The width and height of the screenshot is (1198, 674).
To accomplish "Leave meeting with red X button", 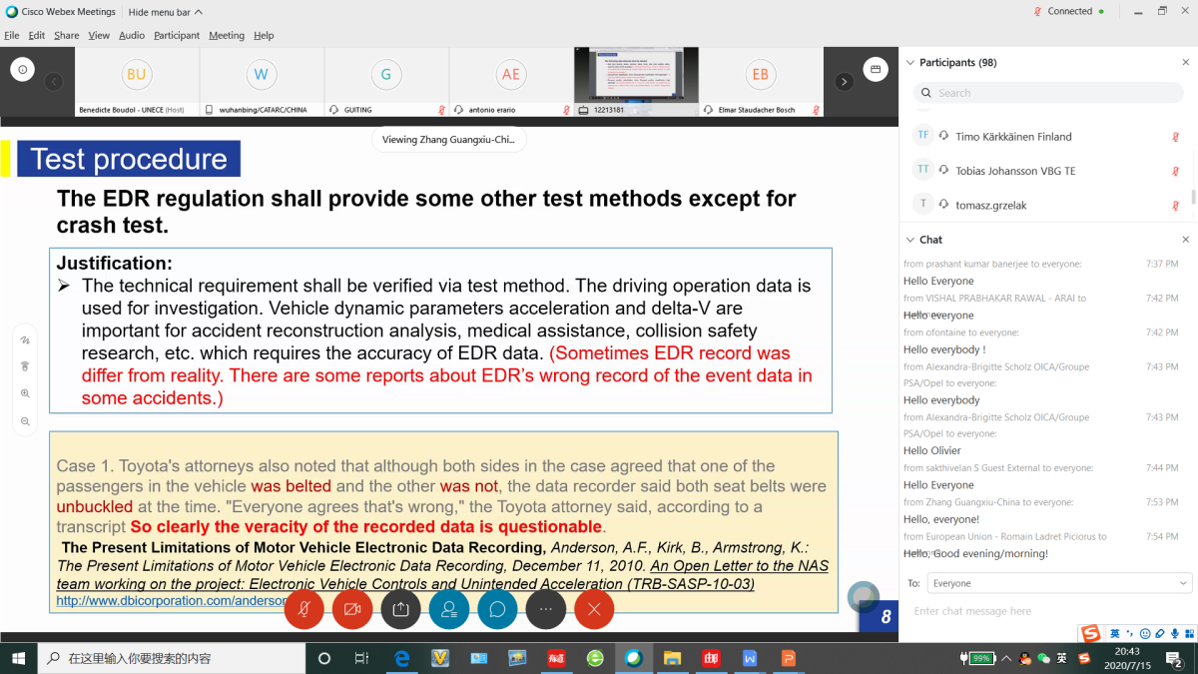I will (x=594, y=609).
